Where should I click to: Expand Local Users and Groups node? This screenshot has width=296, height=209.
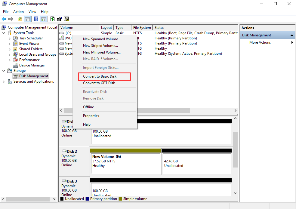(9, 54)
